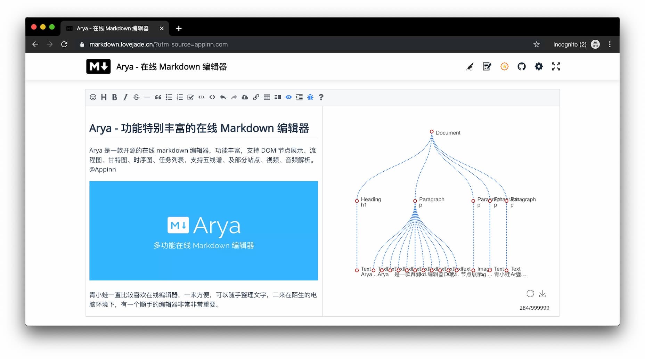Open the GitHub repository link

pyautogui.click(x=522, y=66)
